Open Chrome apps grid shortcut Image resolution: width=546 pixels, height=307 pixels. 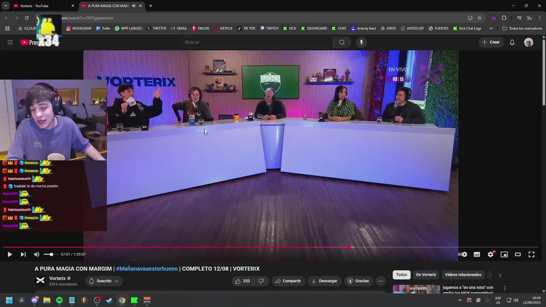7,29
